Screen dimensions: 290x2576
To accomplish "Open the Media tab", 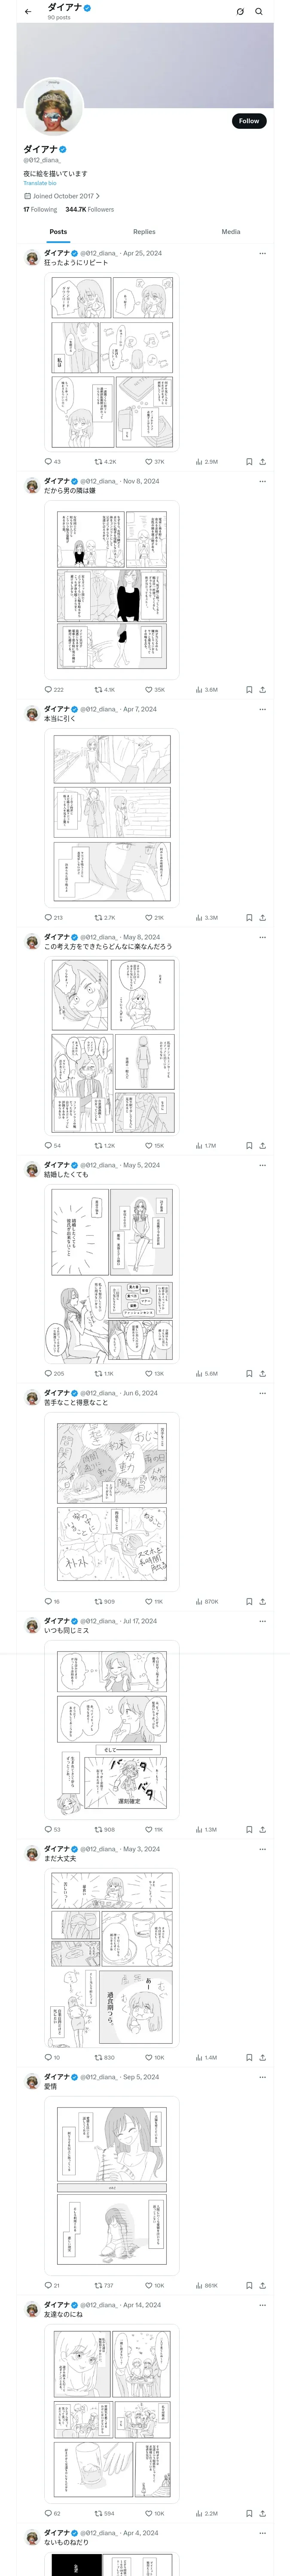I will click(x=230, y=232).
